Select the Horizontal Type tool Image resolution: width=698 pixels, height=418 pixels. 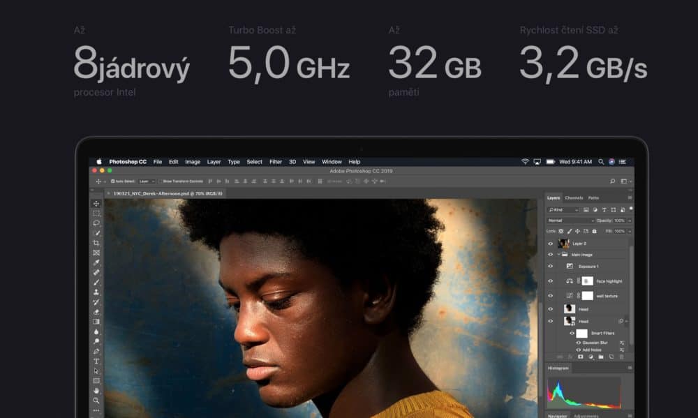[x=96, y=361]
